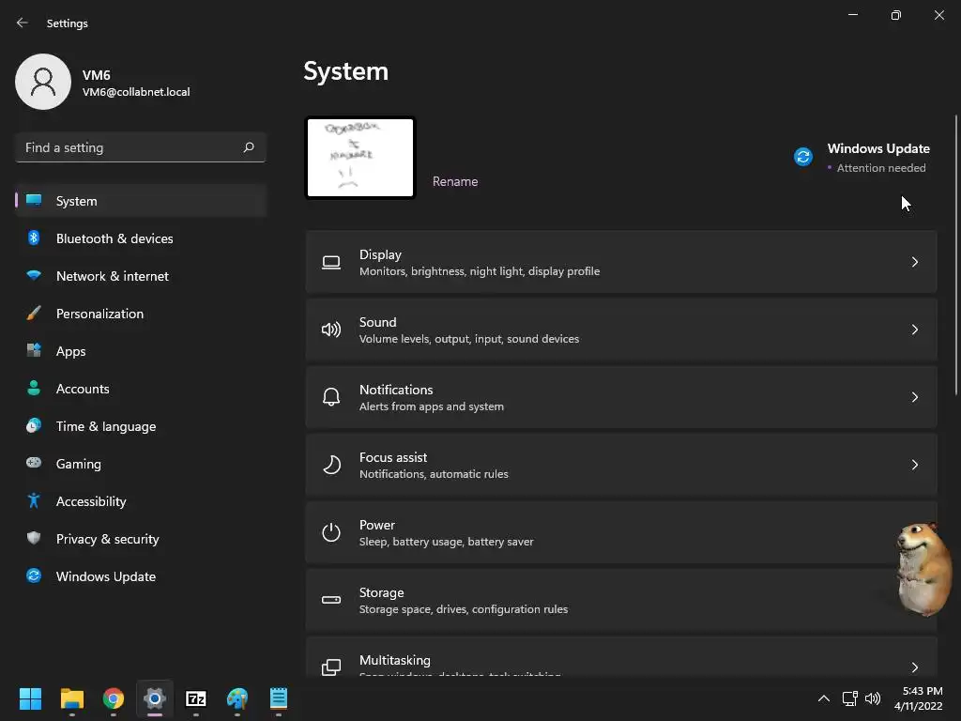The height and width of the screenshot is (721, 961).
Task: Expand Display using its chevron arrow
Action: [914, 262]
